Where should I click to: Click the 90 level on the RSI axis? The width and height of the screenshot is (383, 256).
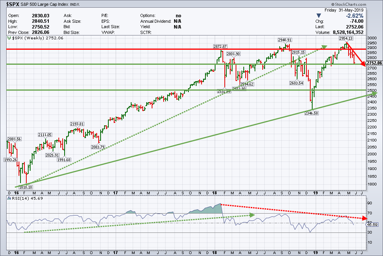(370, 203)
